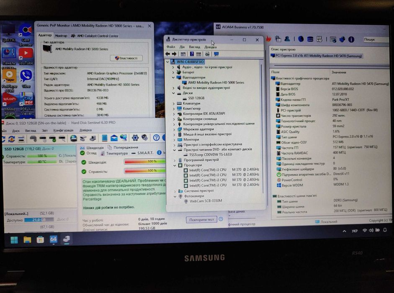Viewport: 394px width, 293px height.
Task: Open the Дія menu in Device Manager
Action: (182, 47)
